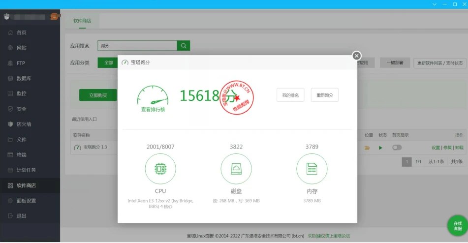The width and height of the screenshot is (468, 243).
Task: Open the 求助|建议请上宝塔论坛 link
Action: (x=329, y=236)
